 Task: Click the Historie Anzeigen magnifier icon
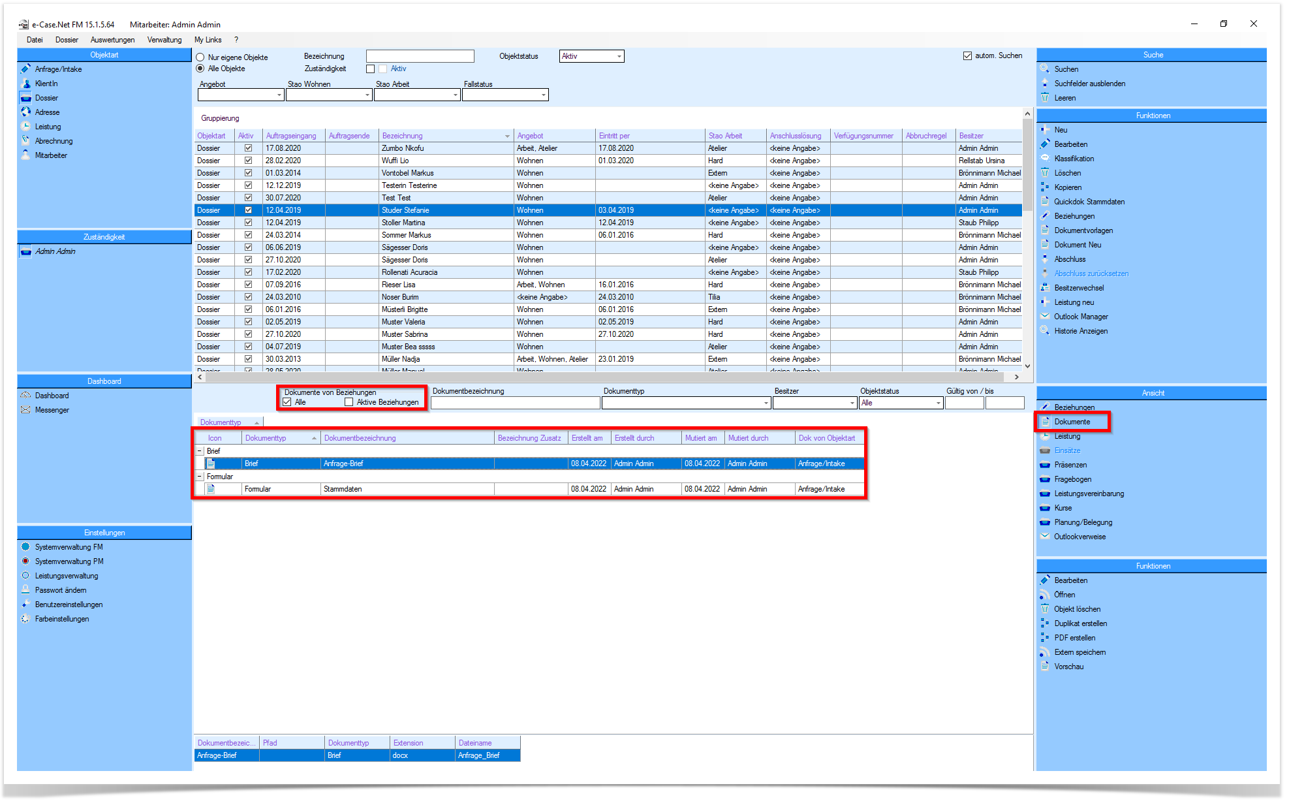point(1045,331)
